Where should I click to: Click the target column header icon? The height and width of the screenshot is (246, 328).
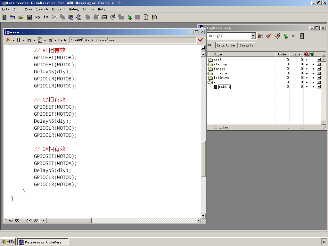(x=307, y=54)
